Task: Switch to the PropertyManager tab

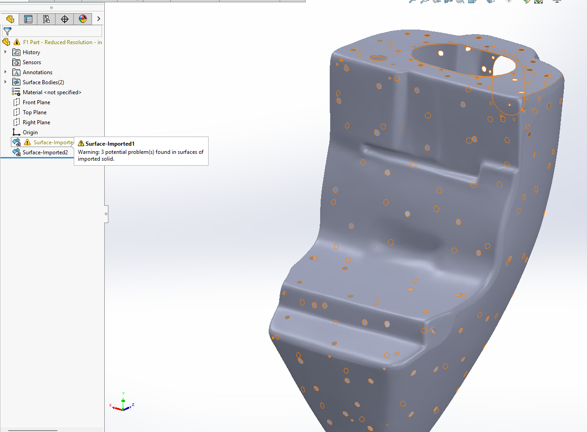Action: pyautogui.click(x=28, y=19)
